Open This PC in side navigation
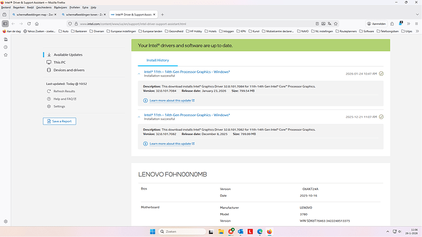Screen dimensions: 422x237 pos(59,62)
